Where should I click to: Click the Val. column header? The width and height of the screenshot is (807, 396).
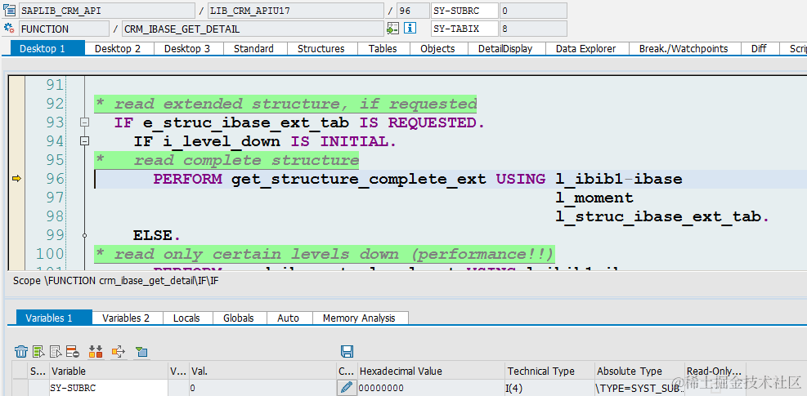click(263, 371)
